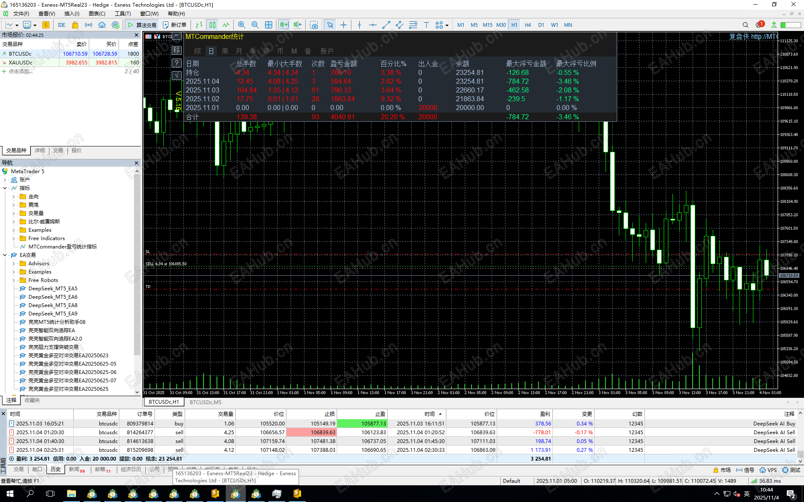
Task: Open the toolbar search magnifier
Action: coord(745,25)
